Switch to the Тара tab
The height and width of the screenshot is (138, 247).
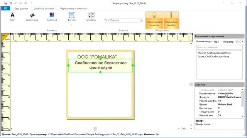pos(216,42)
